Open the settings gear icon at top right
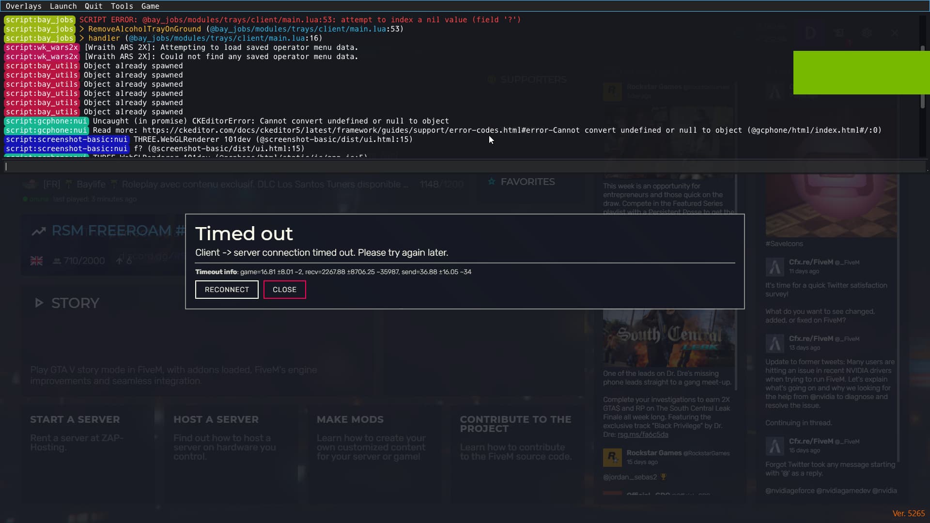 click(867, 33)
